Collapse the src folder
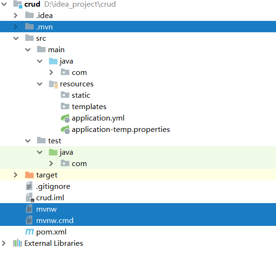This screenshot has width=276, height=261. pos(16,38)
